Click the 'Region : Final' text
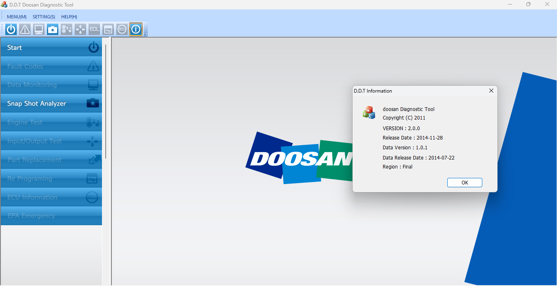The width and height of the screenshot is (557, 286). [x=397, y=167]
